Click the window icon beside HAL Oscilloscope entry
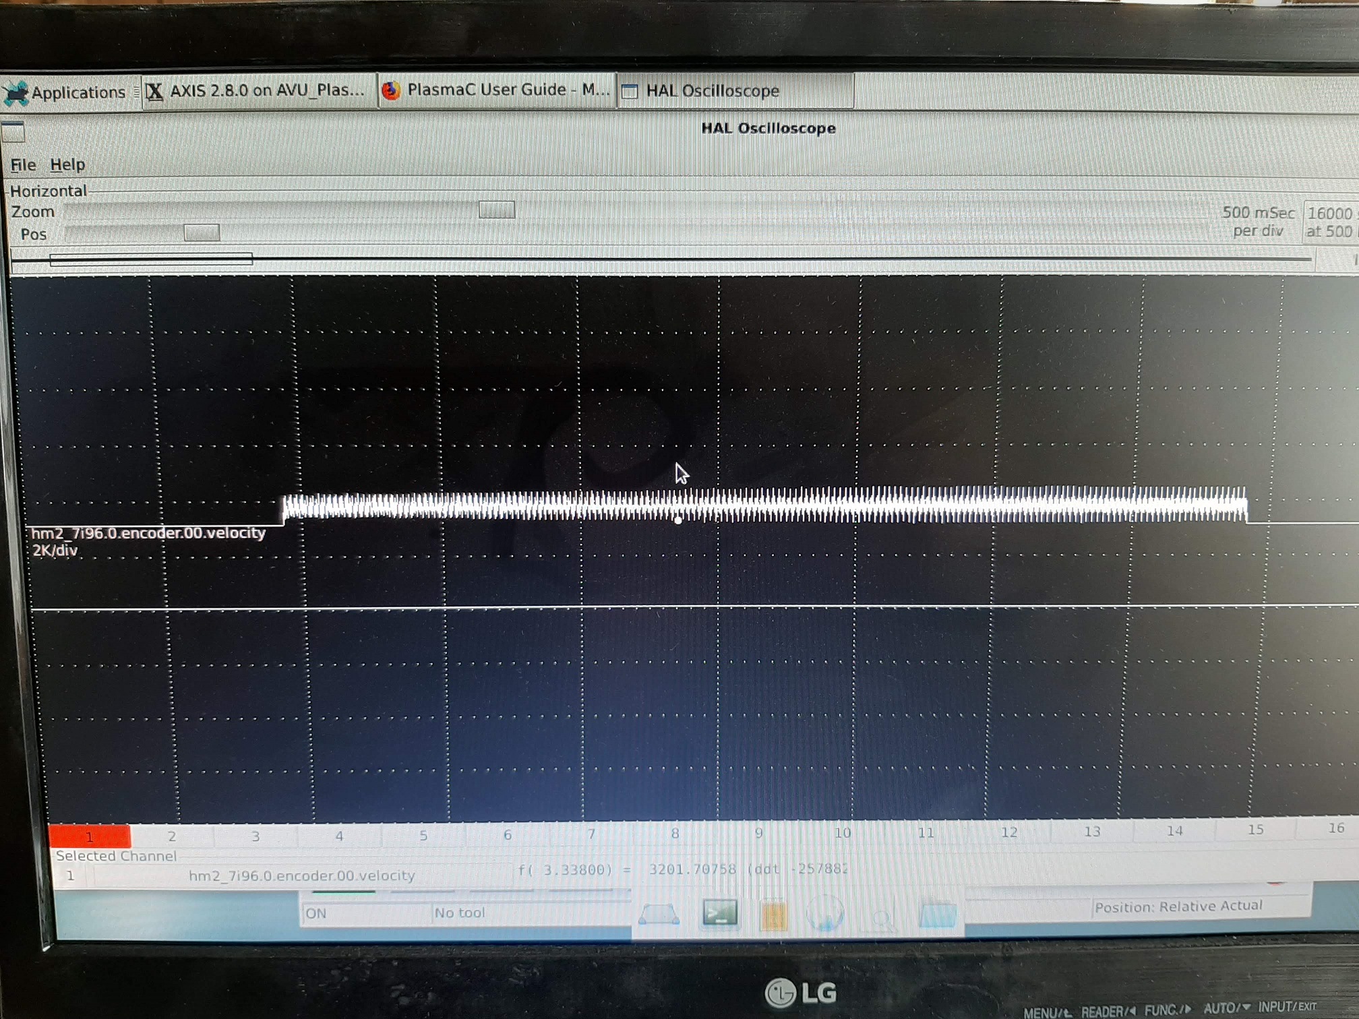This screenshot has width=1359, height=1019. tap(629, 91)
